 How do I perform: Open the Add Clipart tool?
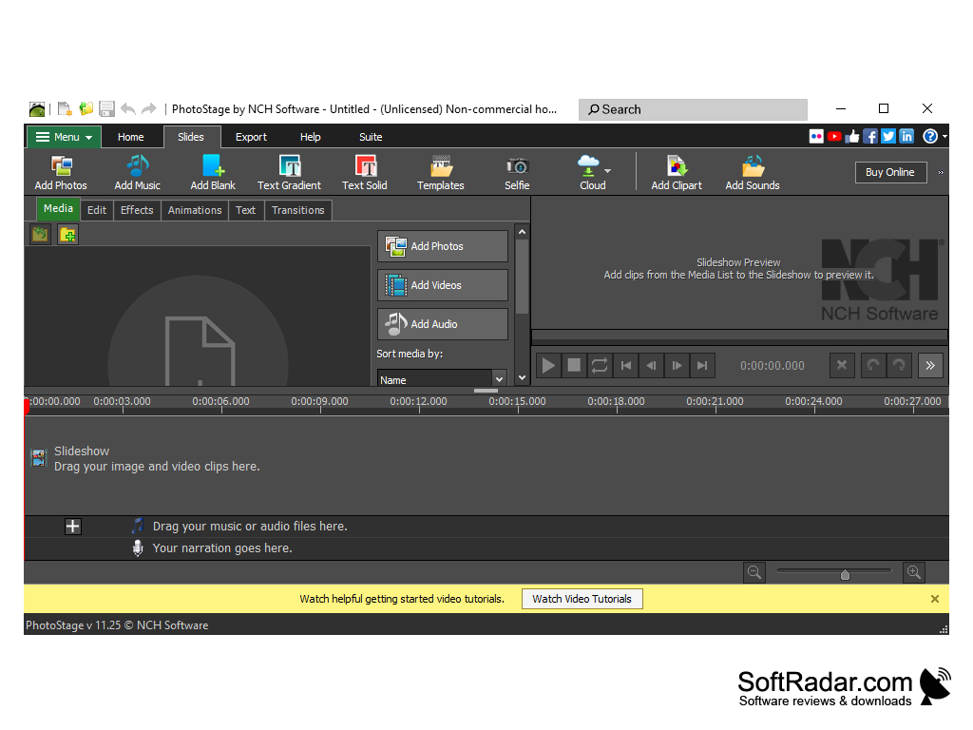pyautogui.click(x=677, y=173)
